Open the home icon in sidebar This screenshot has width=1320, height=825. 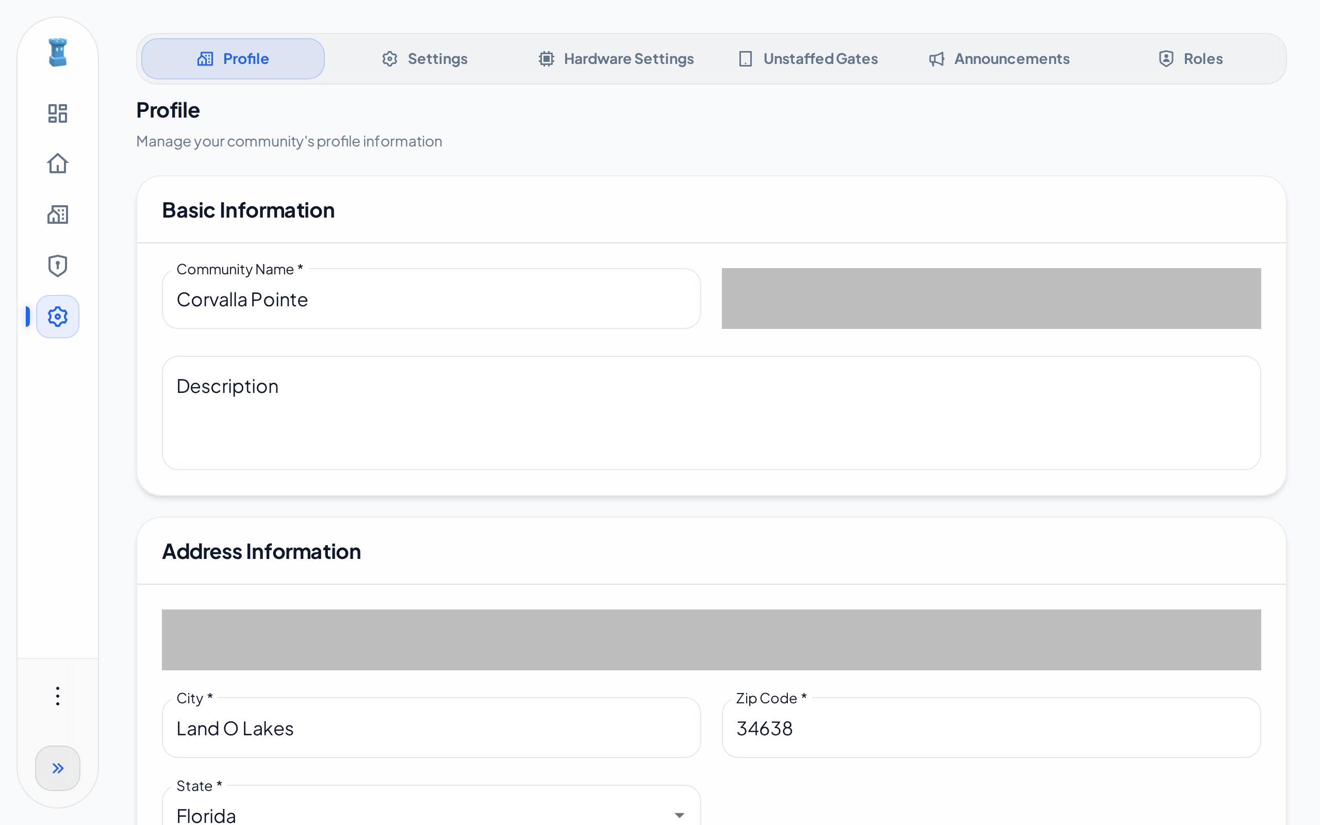pos(58,163)
